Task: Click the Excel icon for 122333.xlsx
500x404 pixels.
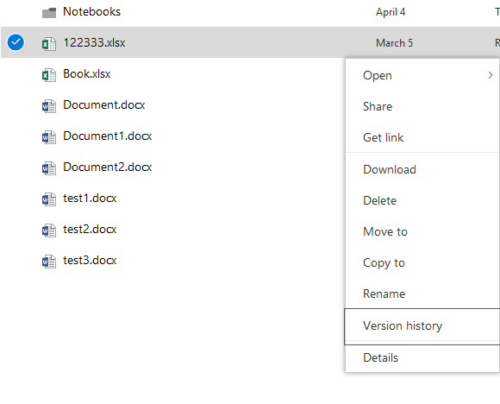Action: tap(49, 44)
